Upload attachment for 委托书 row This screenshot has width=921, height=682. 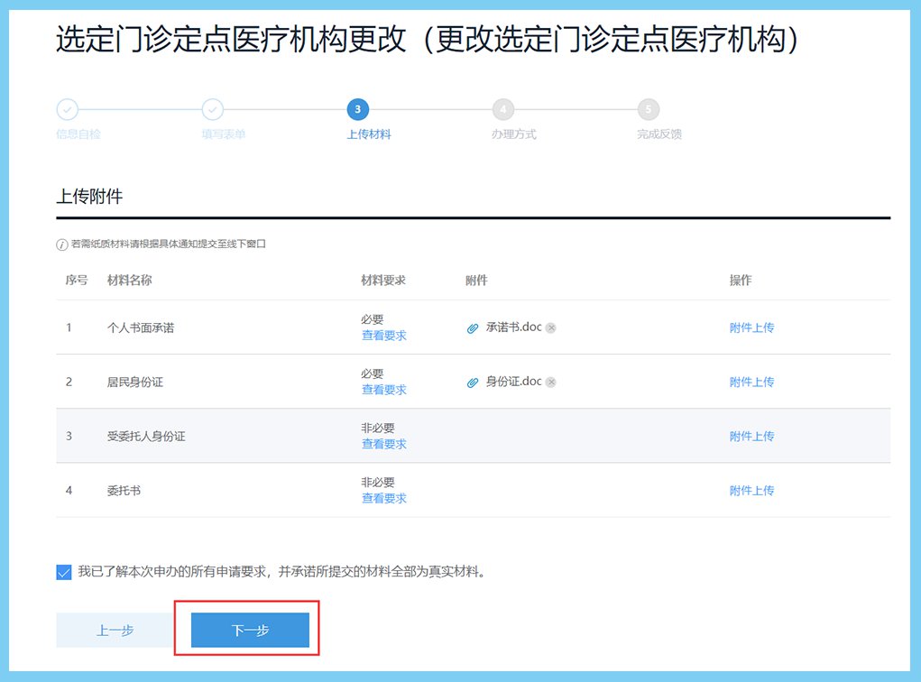(751, 491)
